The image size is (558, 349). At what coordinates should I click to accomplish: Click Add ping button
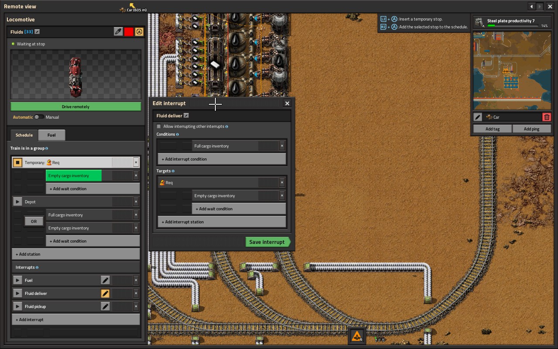click(531, 129)
